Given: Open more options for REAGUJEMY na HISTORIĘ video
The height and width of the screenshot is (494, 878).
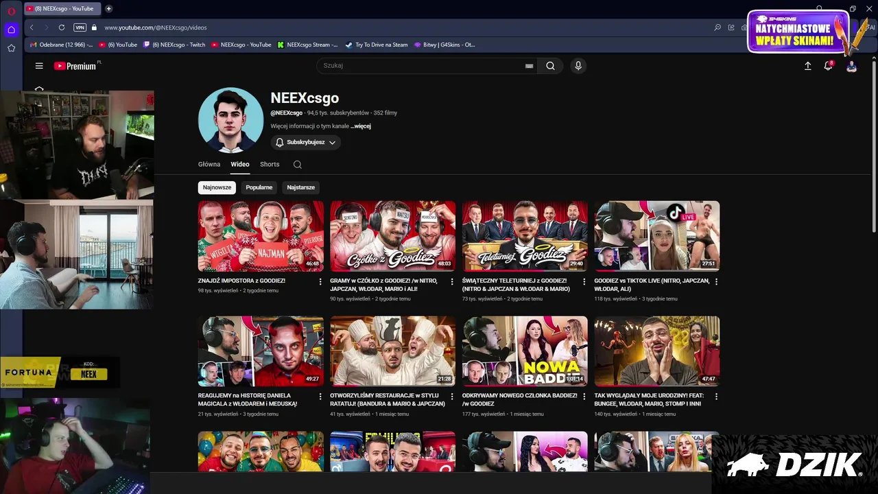Looking at the screenshot, I should pos(320,397).
